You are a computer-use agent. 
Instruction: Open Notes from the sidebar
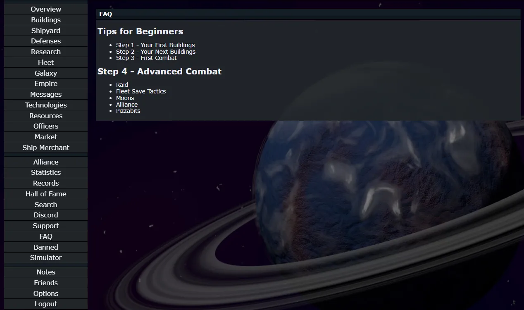46,272
